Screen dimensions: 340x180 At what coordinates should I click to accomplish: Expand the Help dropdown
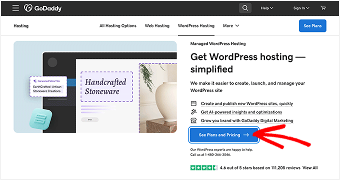(x=267, y=8)
